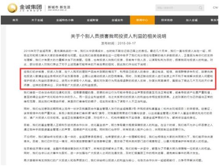Open the 关于金诚 menu item

point(37,20)
